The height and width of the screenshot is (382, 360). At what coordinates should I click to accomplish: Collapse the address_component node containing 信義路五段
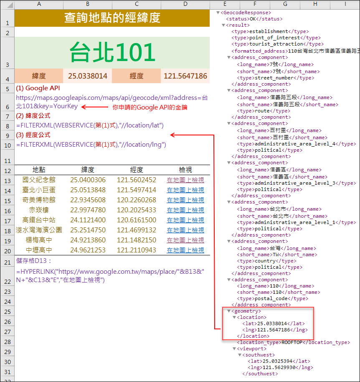(229, 90)
